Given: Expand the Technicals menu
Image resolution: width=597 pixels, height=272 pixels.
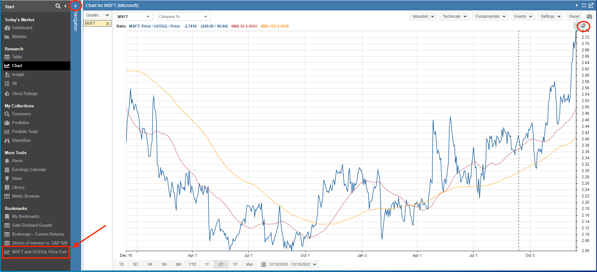Looking at the screenshot, I should click(x=455, y=16).
